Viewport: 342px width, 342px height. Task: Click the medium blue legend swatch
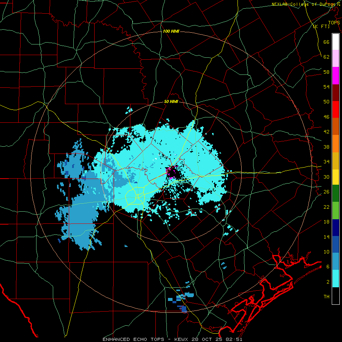coord(336,244)
